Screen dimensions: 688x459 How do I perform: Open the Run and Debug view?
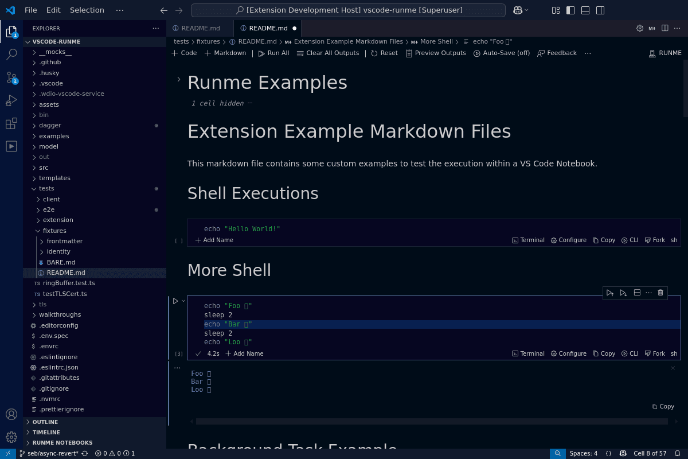click(x=11, y=100)
